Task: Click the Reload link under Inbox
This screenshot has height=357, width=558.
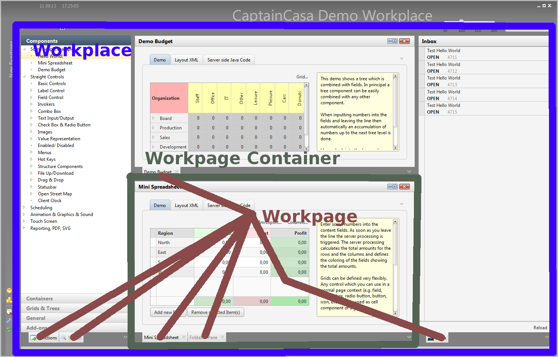Action: 540,328
